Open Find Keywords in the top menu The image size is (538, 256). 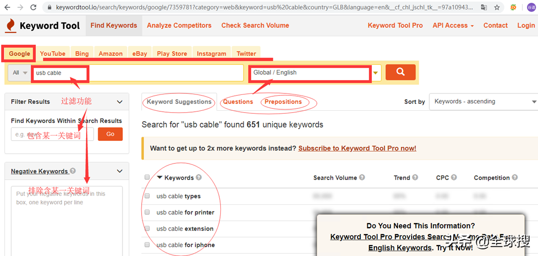[x=114, y=25]
